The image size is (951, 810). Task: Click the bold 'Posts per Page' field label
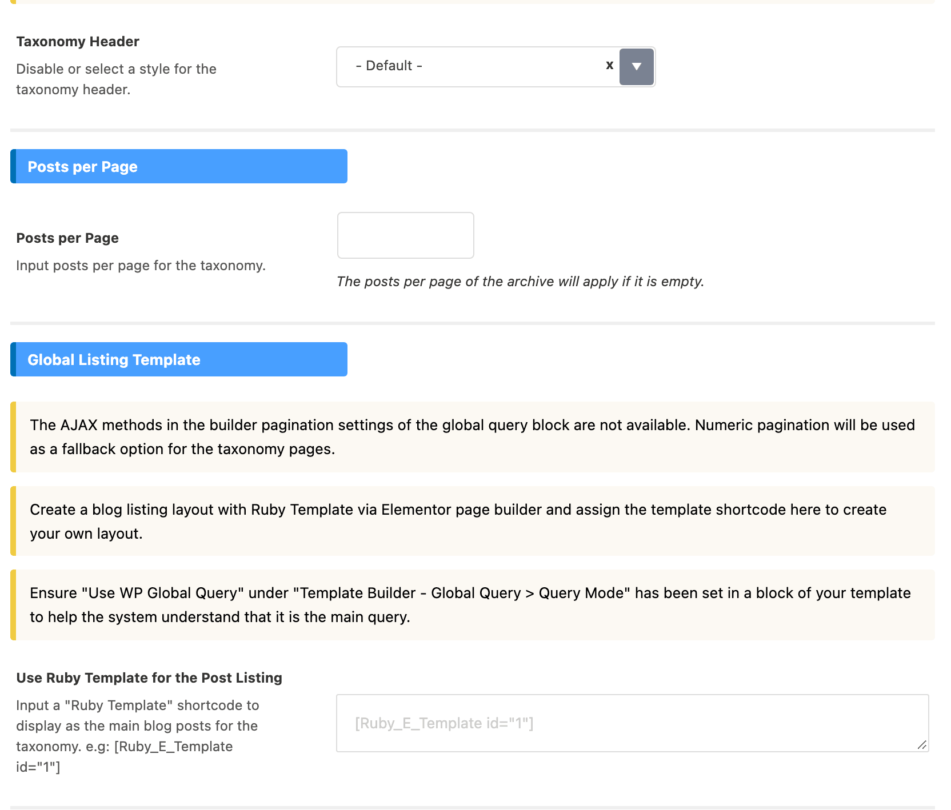[67, 238]
